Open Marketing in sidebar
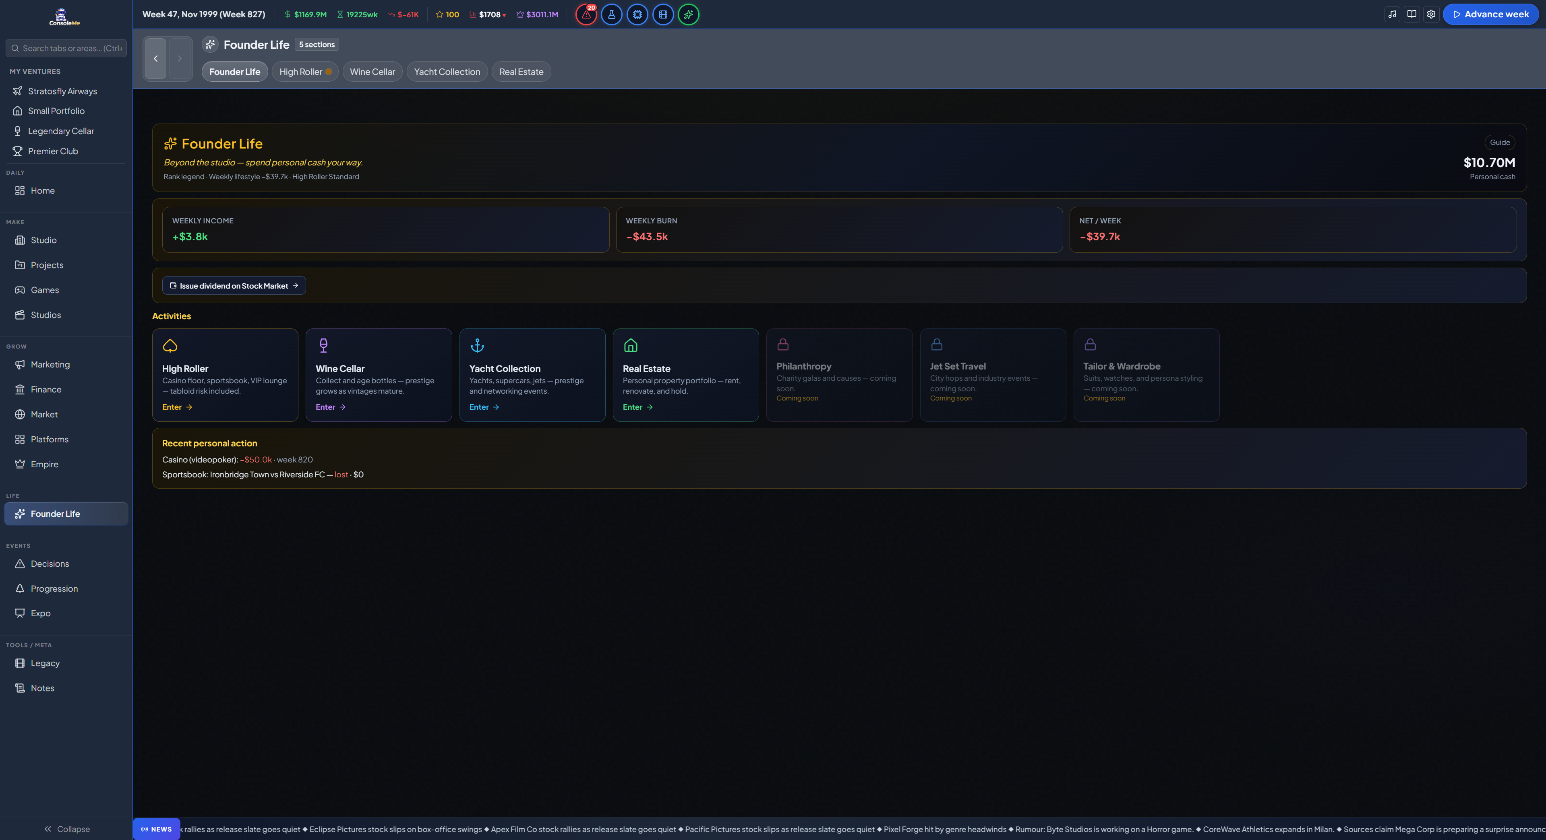This screenshot has height=840, width=1546. pyautogui.click(x=66, y=365)
